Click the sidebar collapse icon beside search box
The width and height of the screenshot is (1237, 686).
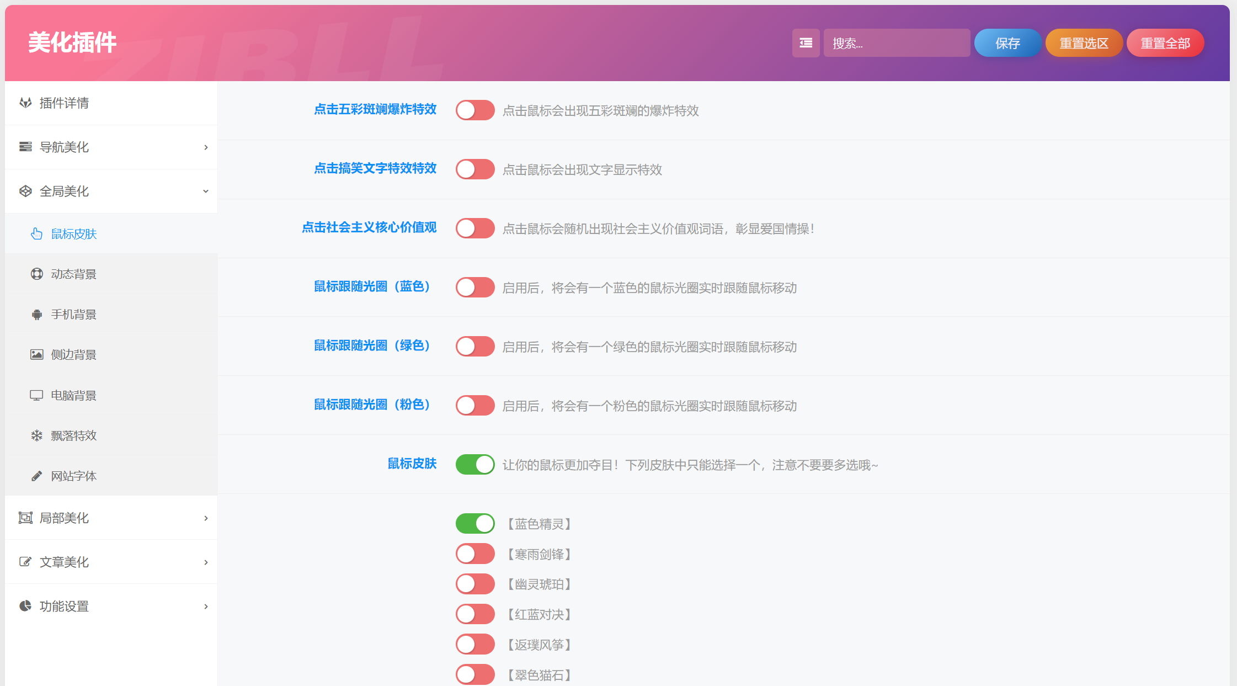(x=806, y=42)
